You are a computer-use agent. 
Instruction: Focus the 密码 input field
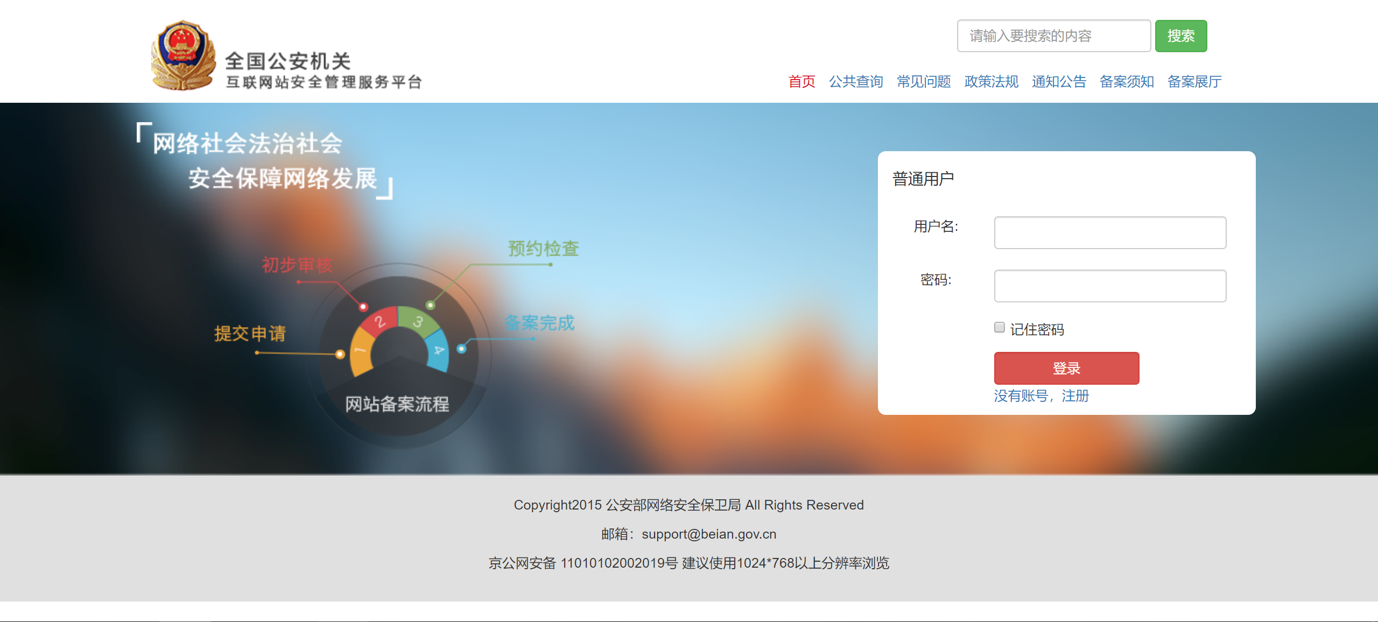coord(1110,286)
